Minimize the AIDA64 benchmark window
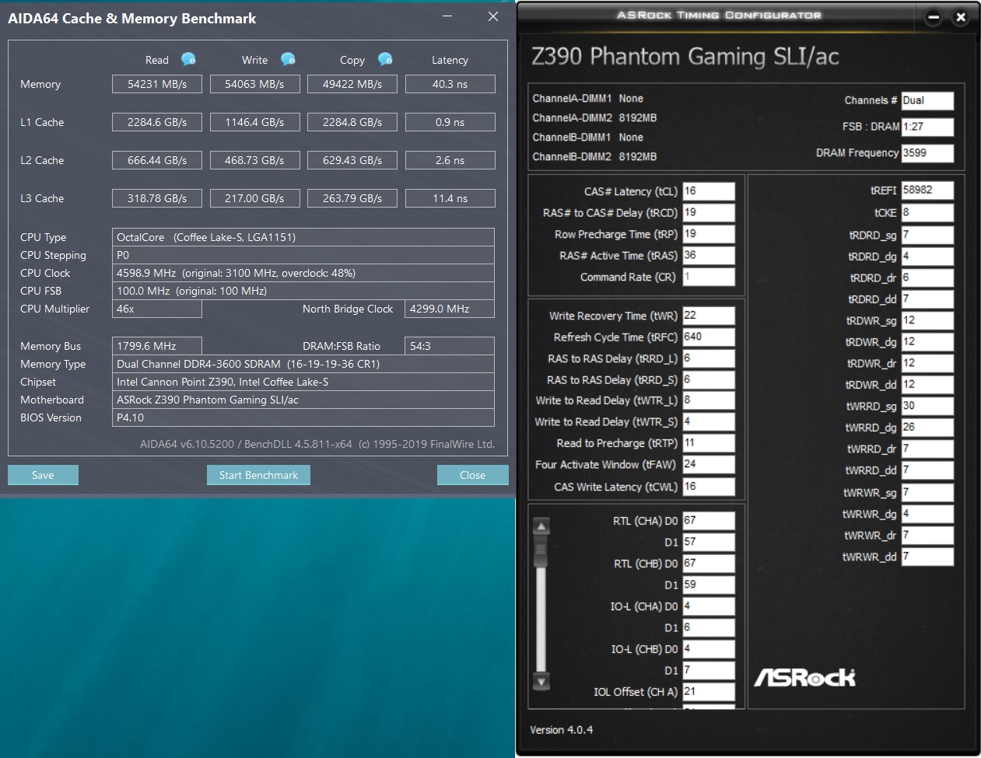The image size is (981, 758). coord(447,16)
